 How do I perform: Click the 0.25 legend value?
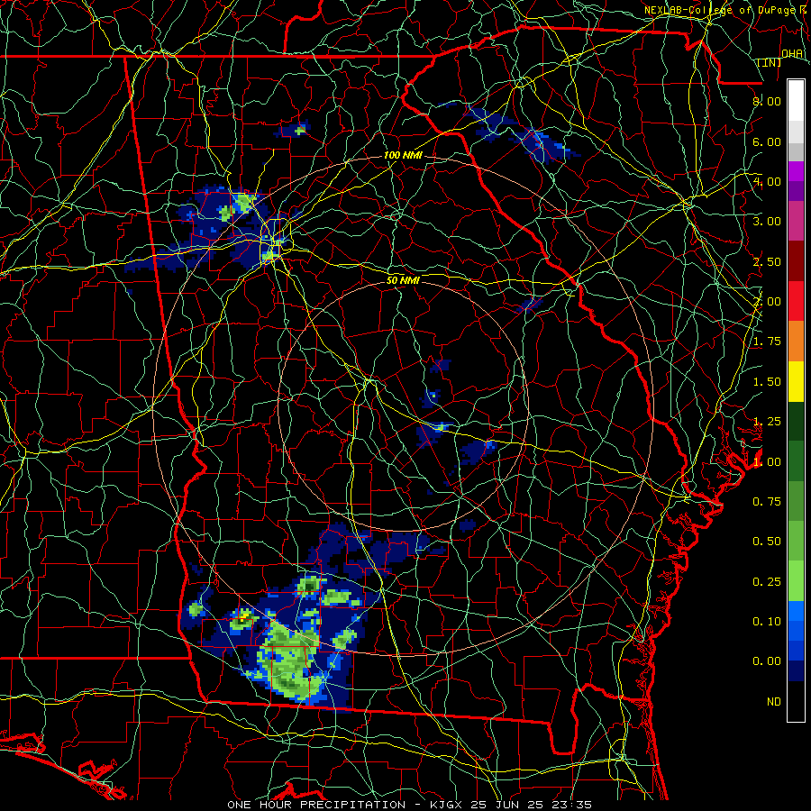(767, 582)
